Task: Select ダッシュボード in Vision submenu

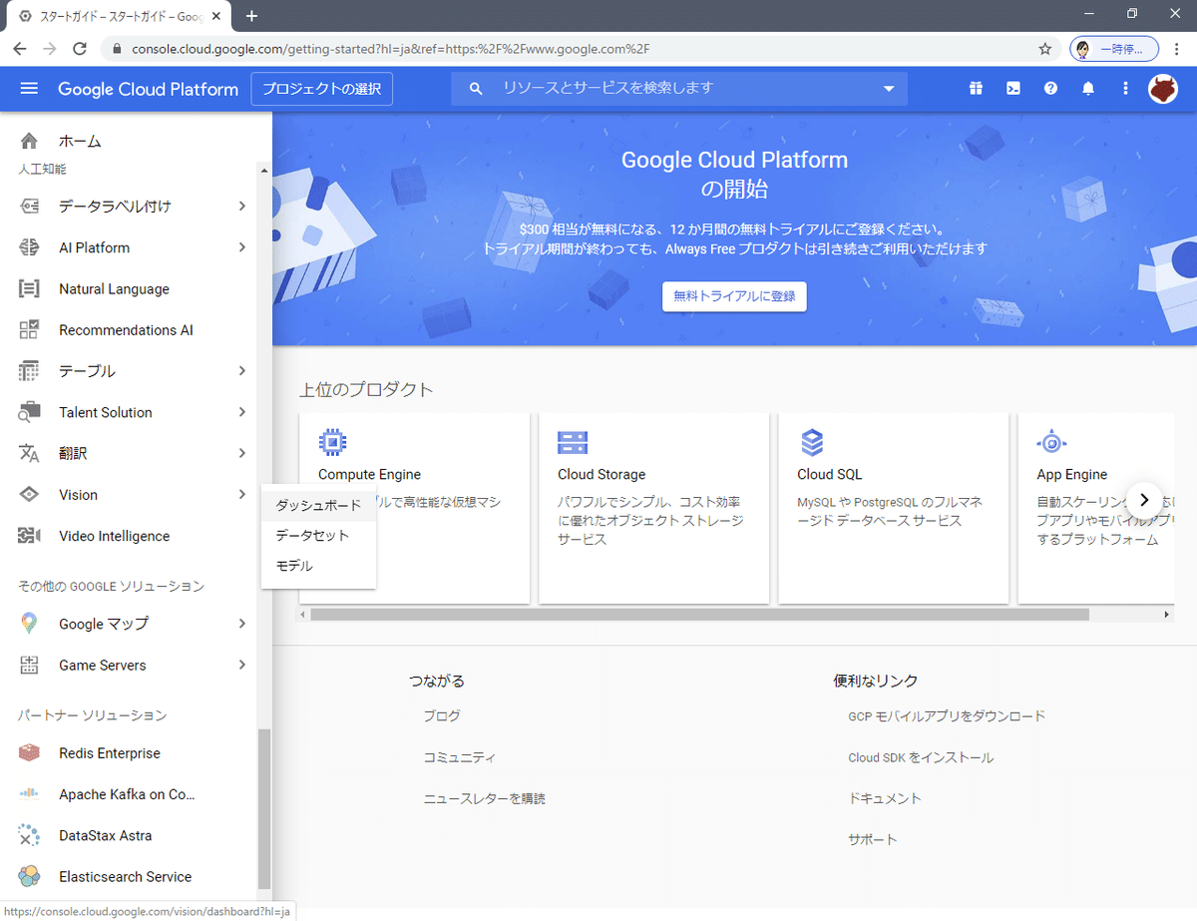Action: 318,506
